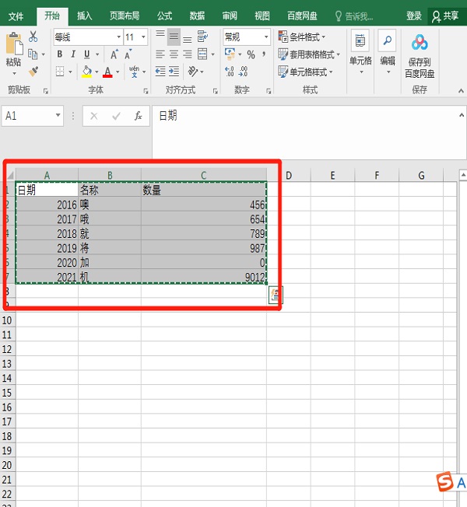Click the 条件格式 button
Image resolution: width=467 pixels, height=507 pixels.
(x=302, y=37)
